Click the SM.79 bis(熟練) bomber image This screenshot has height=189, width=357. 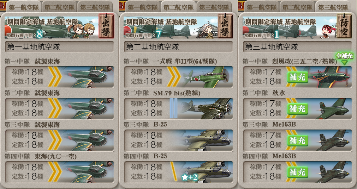[x=206, y=109]
